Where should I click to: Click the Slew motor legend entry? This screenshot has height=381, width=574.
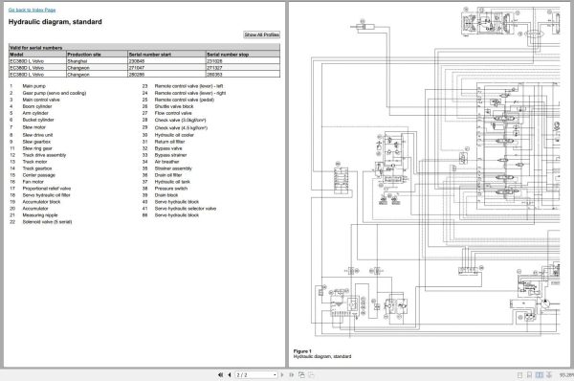pos(34,127)
